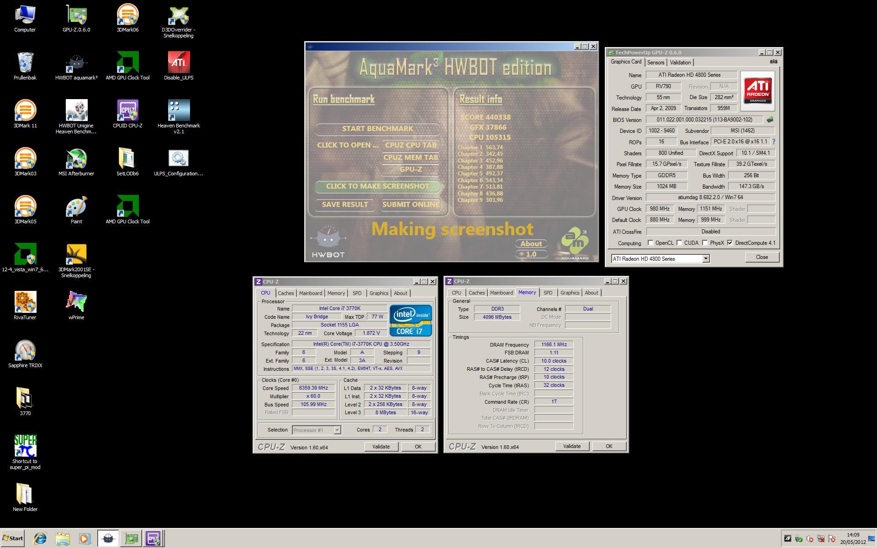Open Caches tab in left CPU-Z window

(x=286, y=293)
